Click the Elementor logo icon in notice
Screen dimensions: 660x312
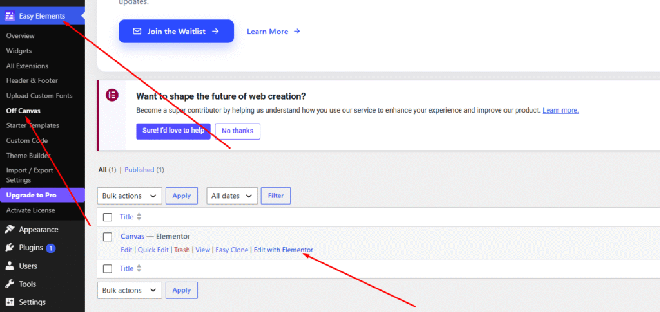point(112,95)
